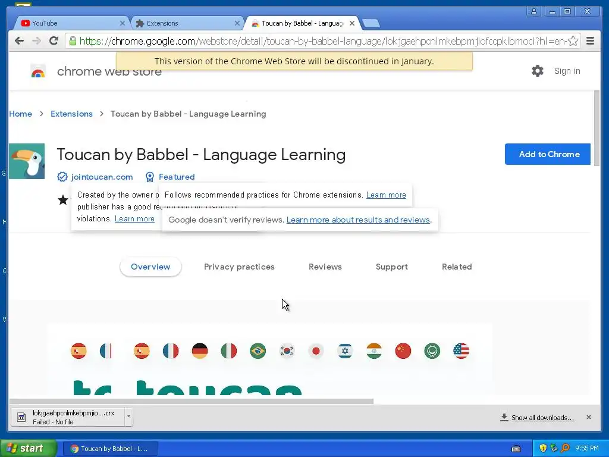Open jointoucan.com publisher link
The image size is (609, 457).
tap(102, 177)
